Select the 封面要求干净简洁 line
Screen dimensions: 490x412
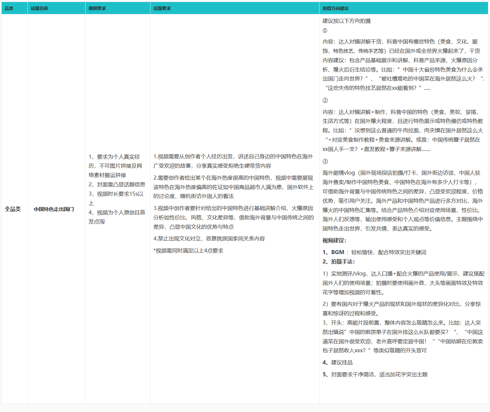[x=375, y=374]
